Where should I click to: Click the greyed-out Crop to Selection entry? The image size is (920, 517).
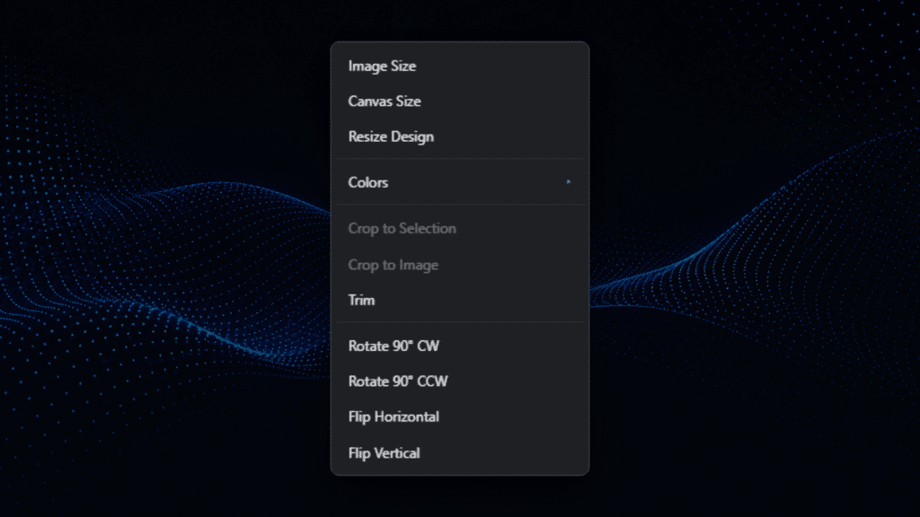pyautogui.click(x=460, y=229)
